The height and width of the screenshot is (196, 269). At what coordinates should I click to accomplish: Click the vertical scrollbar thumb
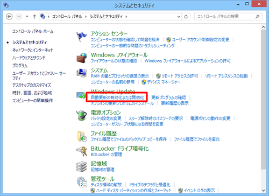(263, 100)
